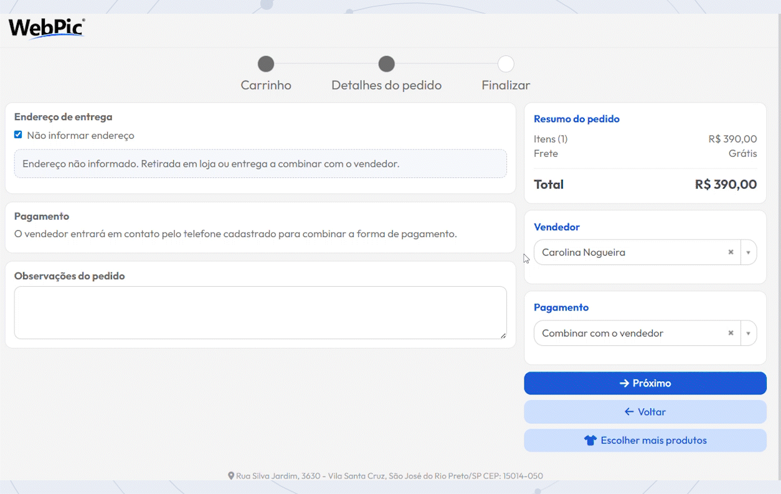Click the empty Finalizar step circle

[506, 64]
